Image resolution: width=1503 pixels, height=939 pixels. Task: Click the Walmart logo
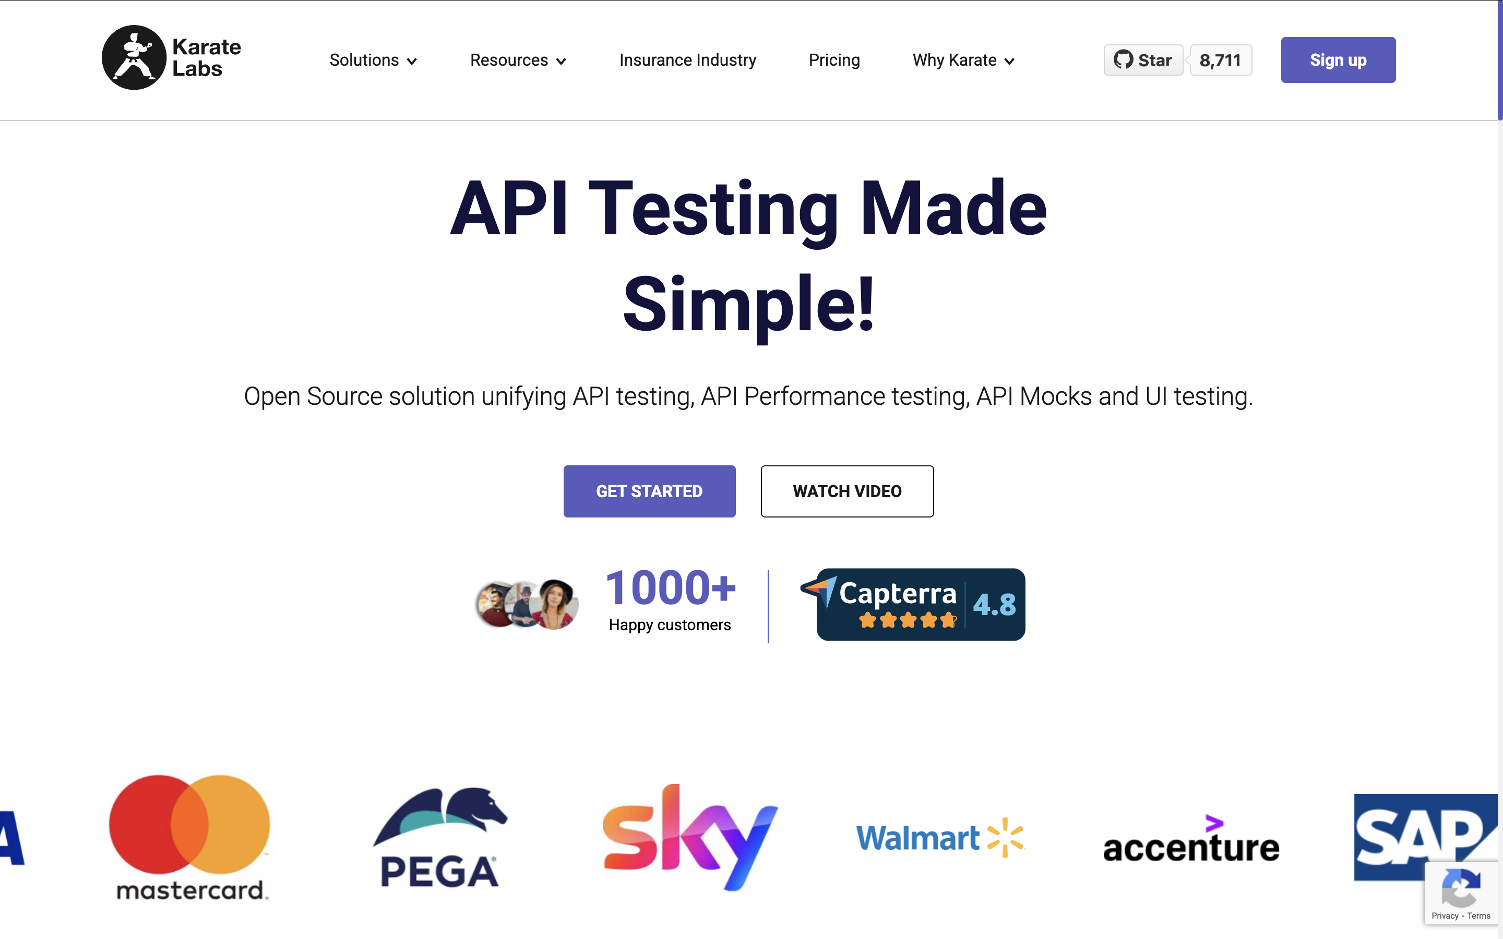click(940, 838)
